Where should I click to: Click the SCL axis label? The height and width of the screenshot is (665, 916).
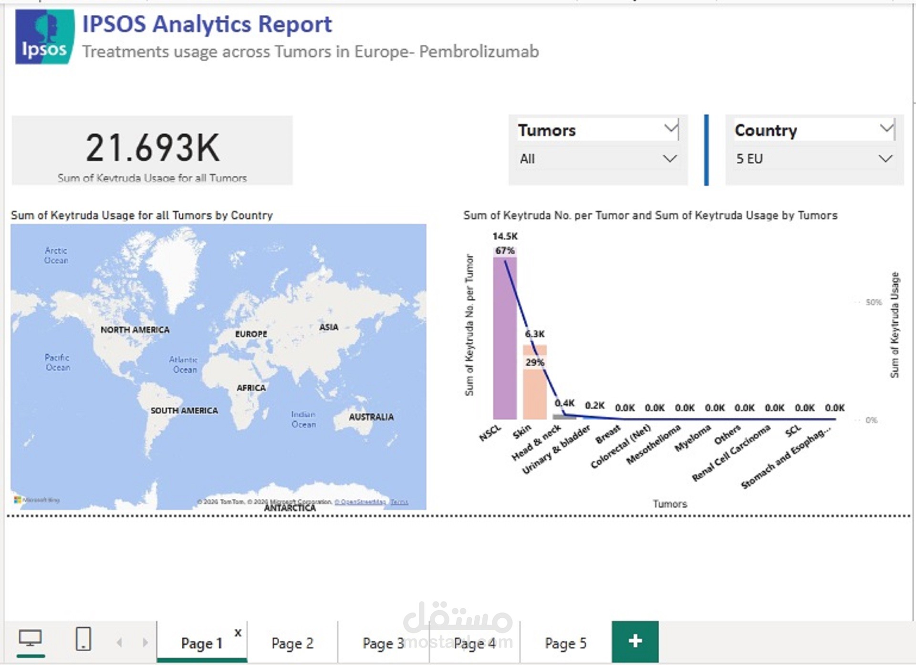coord(793,431)
